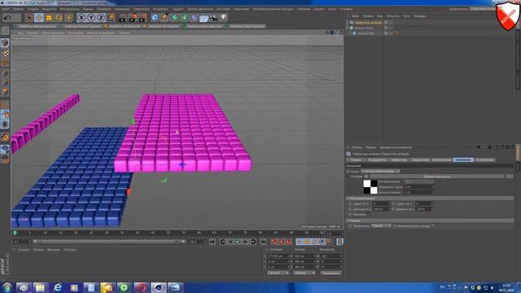This screenshot has width=521, height=293.
Task: Render to Picture Viewer with the second clapperboard icon
Action: tap(133, 17)
